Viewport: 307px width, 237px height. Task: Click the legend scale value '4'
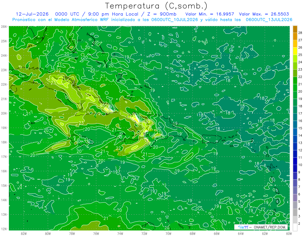click(299, 209)
